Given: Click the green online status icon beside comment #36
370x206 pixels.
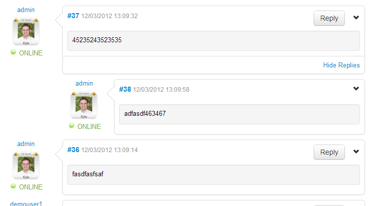Looking at the screenshot, I should click(13, 186).
